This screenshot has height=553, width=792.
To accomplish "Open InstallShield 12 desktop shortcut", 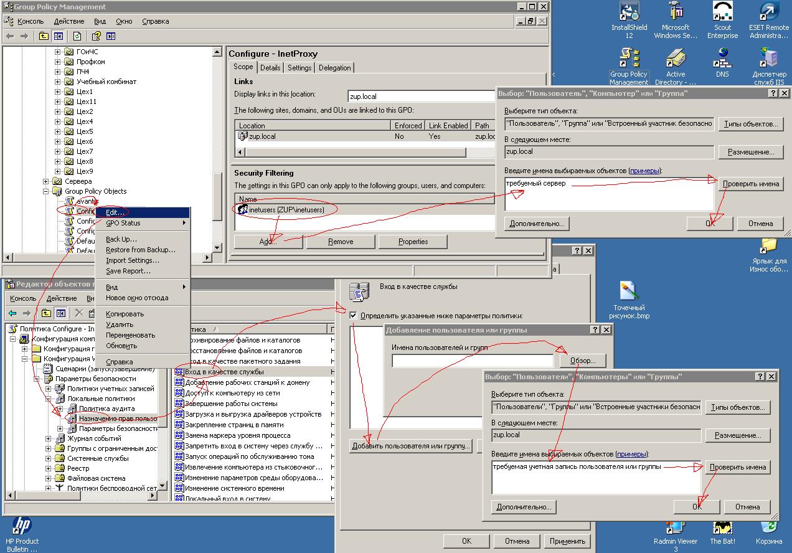I will (629, 20).
